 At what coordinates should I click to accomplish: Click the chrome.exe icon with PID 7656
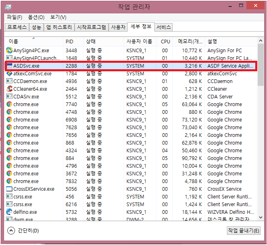click(x=9, y=135)
